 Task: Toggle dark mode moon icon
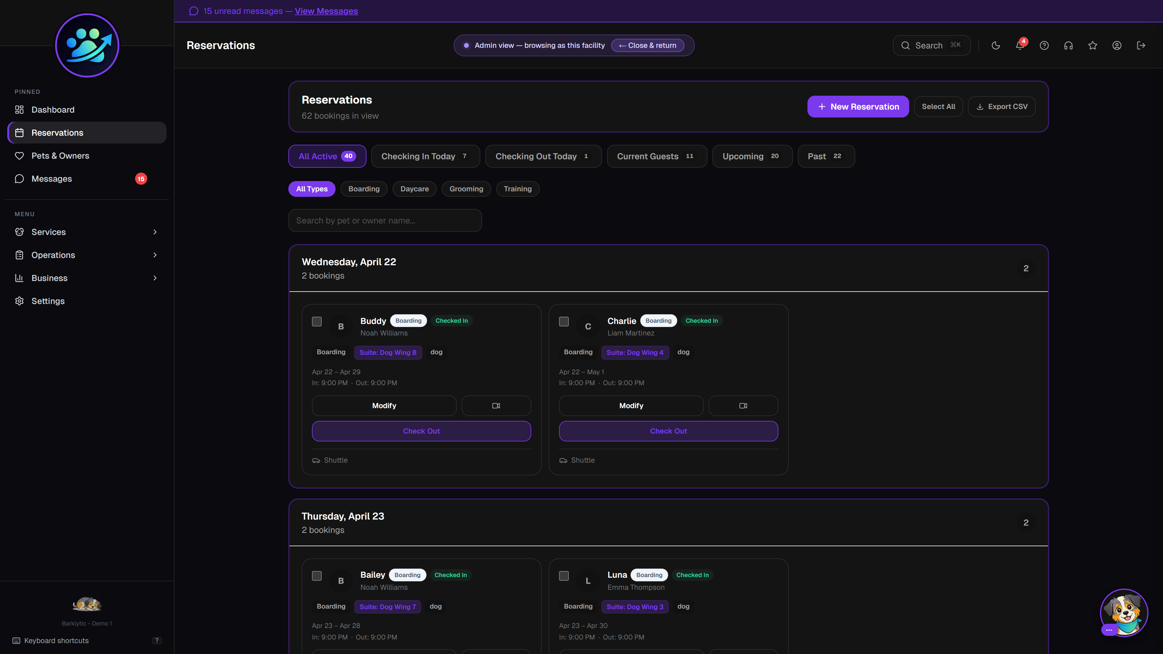pos(996,46)
